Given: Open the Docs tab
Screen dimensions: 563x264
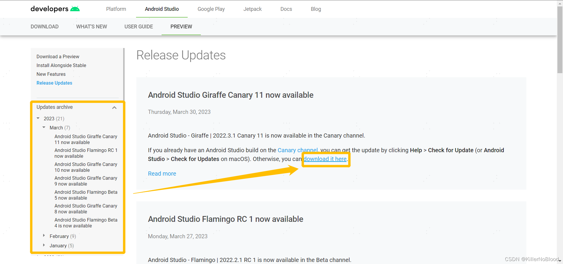Looking at the screenshot, I should 286,9.
